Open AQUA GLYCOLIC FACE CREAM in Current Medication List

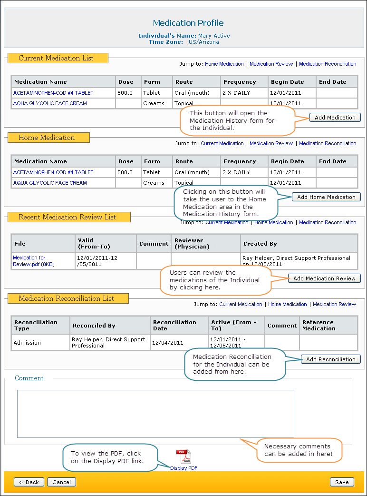(x=50, y=103)
